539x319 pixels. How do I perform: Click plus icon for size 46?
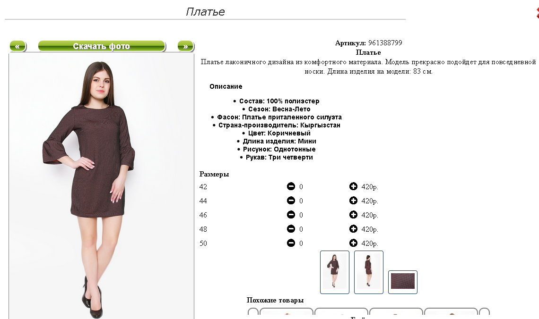point(353,215)
